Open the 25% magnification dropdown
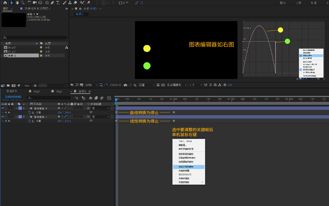Screen dimensions: 329x206 tap(92, 85)
